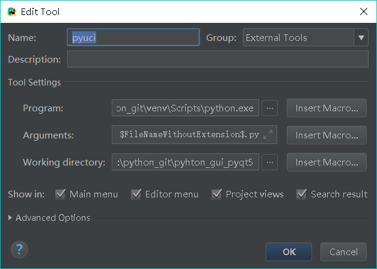This screenshot has width=377, height=269.
Task: Click the PyCharm icon in title bar
Action: pyautogui.click(x=11, y=11)
